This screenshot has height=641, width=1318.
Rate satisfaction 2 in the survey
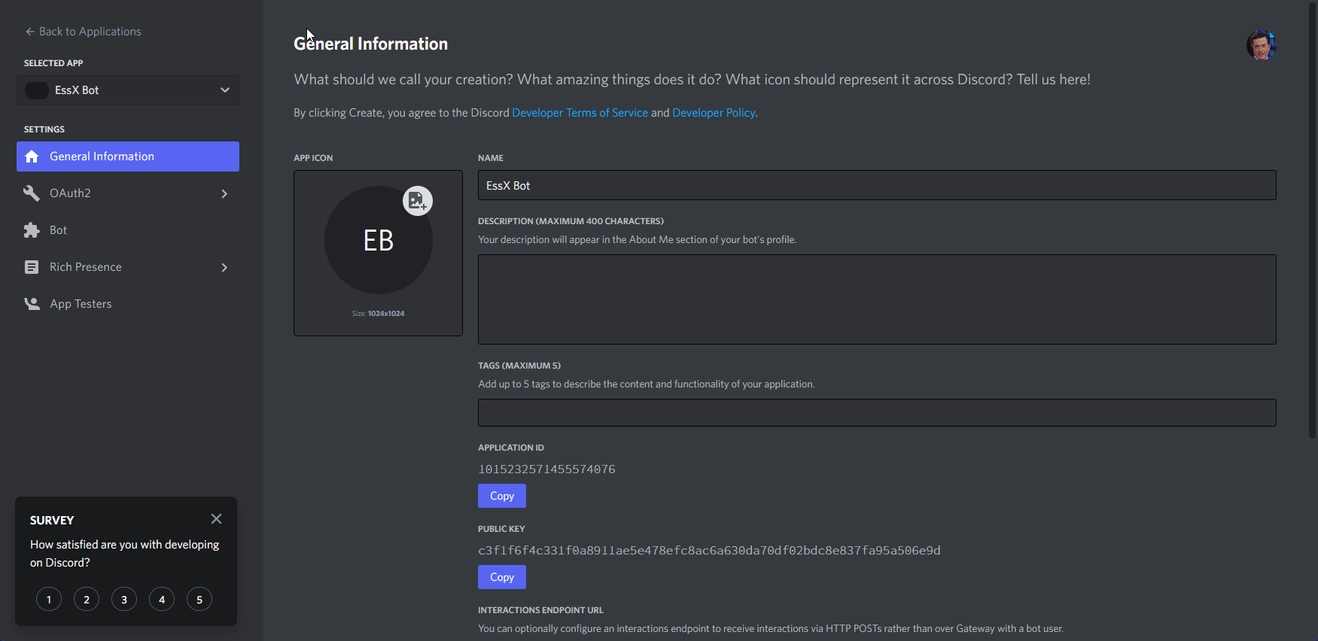pos(87,600)
